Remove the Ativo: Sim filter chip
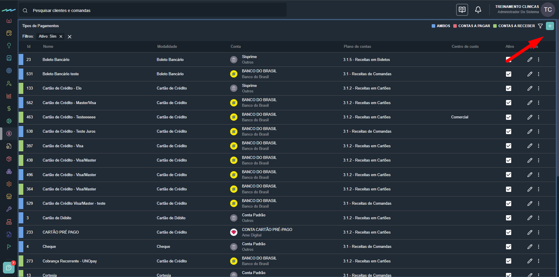Viewport: 559px width, 277px height. 61,36
